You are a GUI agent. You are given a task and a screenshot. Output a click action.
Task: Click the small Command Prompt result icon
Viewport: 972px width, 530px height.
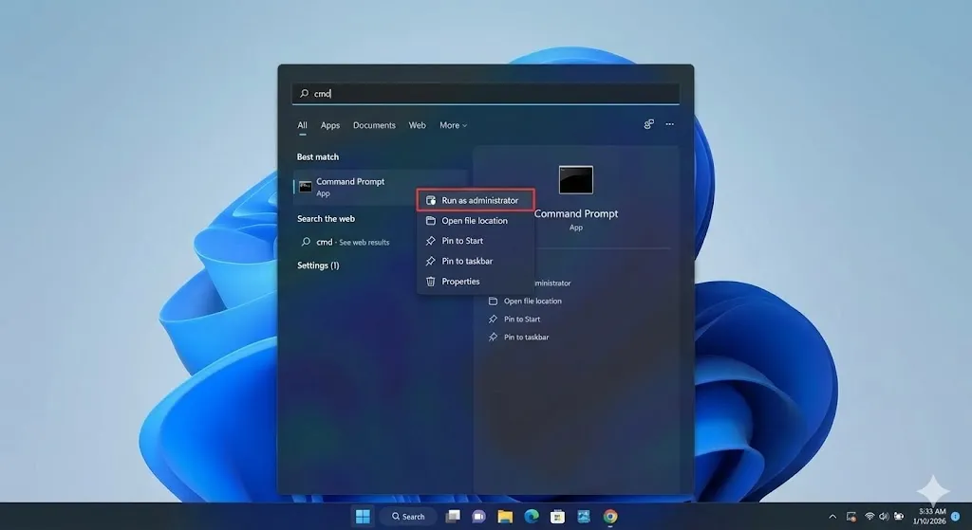pos(305,187)
